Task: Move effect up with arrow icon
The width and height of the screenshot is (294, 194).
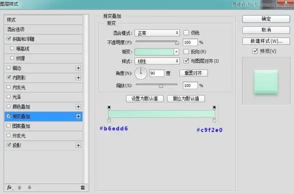Action: [19, 187]
